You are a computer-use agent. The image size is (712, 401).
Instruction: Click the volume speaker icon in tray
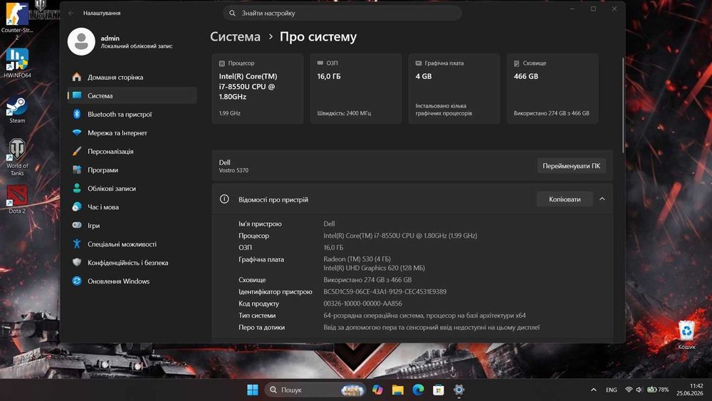pos(639,390)
